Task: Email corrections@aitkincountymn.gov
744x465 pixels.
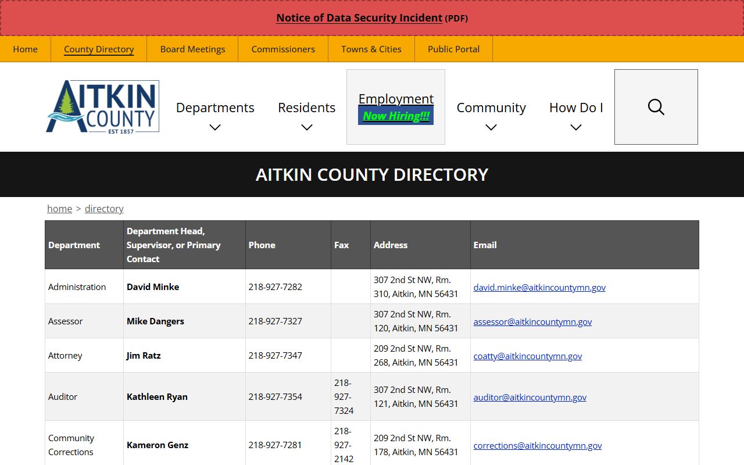Action: tap(538, 445)
